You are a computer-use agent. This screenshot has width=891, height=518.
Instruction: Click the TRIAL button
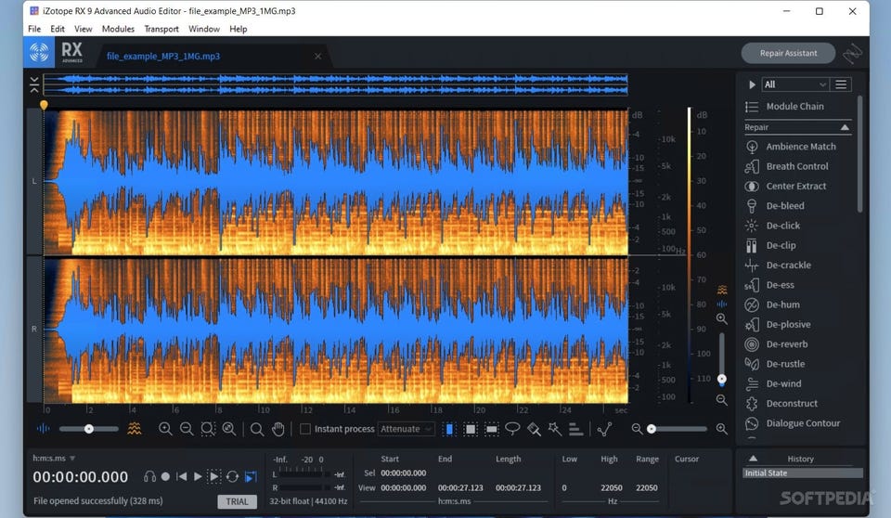pos(238,501)
